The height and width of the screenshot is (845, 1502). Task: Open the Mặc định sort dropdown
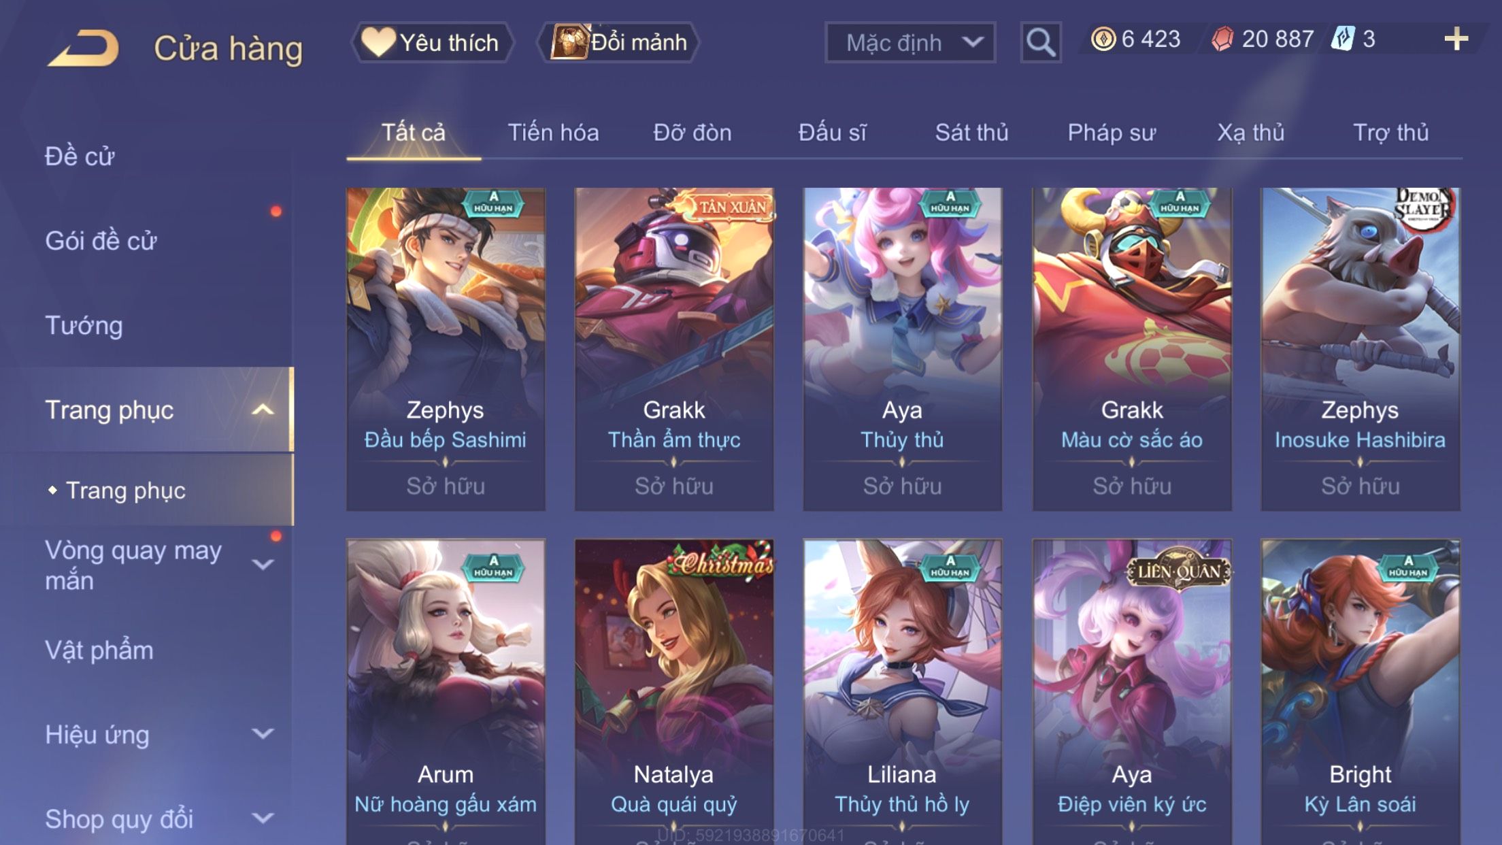click(910, 42)
